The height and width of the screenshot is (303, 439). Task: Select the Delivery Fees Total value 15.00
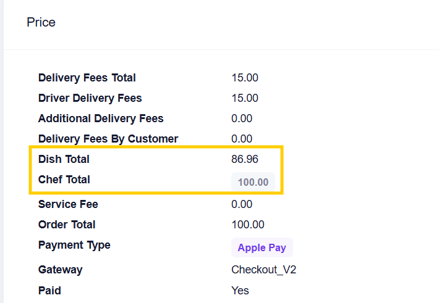pos(245,78)
